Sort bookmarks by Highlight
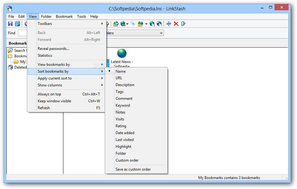The width and height of the screenshot is (297, 189). (136, 147)
